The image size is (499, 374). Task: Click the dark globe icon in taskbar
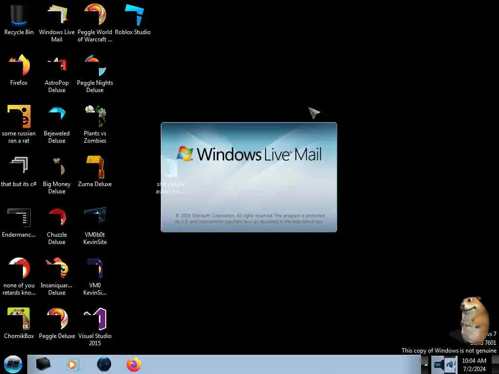click(104, 364)
